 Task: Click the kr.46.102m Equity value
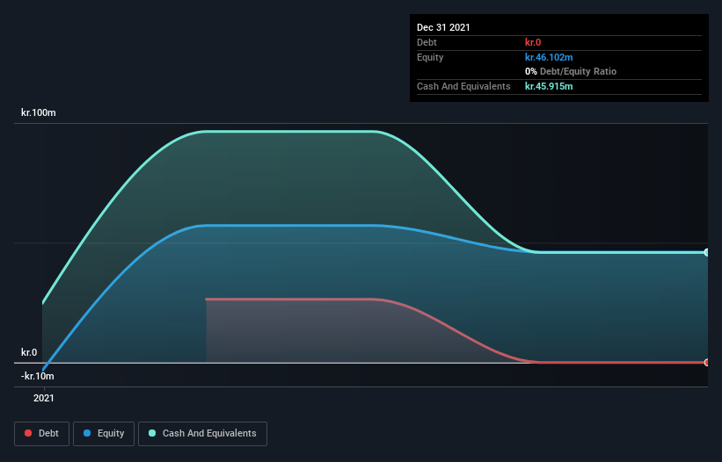[549, 57]
